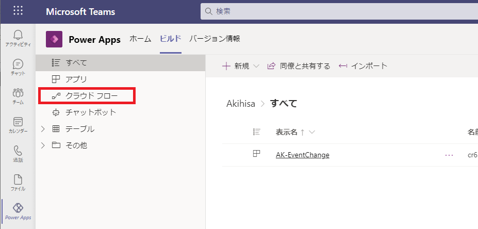Switch to the バージョン情報 tab
Viewport: 478px width, 229px height.
tap(215, 39)
